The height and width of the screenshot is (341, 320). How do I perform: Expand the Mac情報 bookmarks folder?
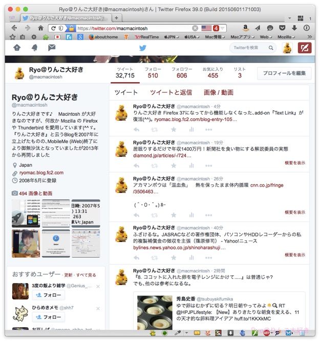pyautogui.click(x=215, y=37)
